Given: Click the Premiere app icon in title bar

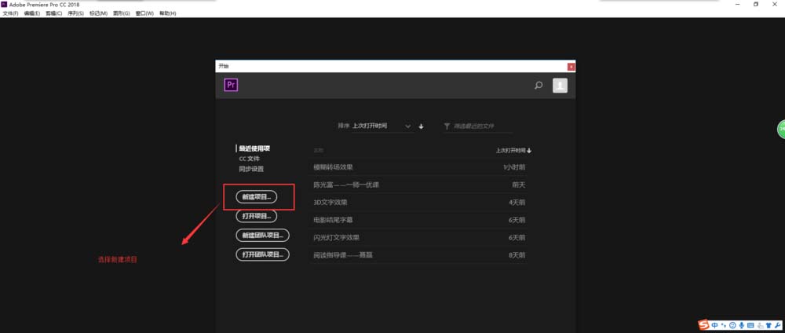Looking at the screenshot, I should pyautogui.click(x=4, y=4).
